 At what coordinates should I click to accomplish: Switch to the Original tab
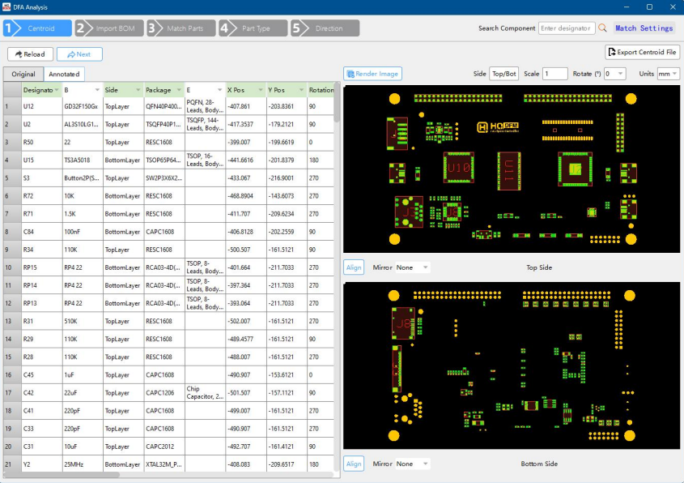[x=23, y=74]
